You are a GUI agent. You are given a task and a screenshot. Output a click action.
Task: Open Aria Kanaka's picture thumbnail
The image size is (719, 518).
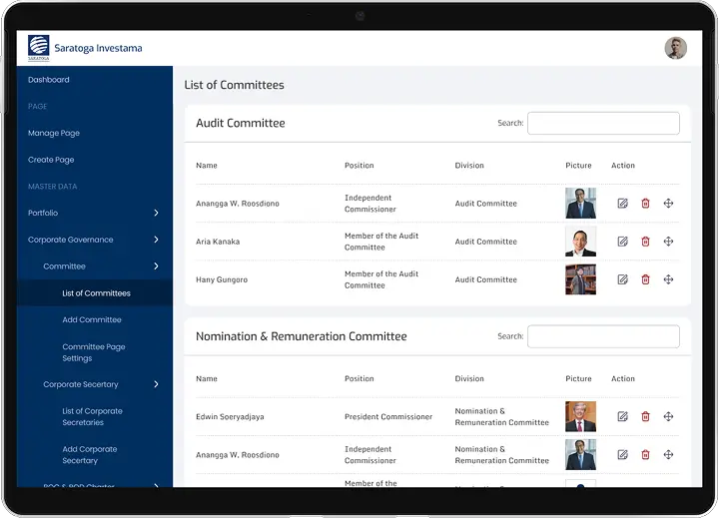click(x=580, y=242)
